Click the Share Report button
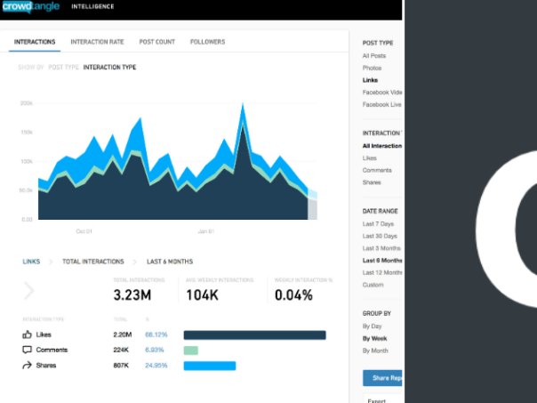Viewport: 537px width, 403px height. pyautogui.click(x=382, y=378)
